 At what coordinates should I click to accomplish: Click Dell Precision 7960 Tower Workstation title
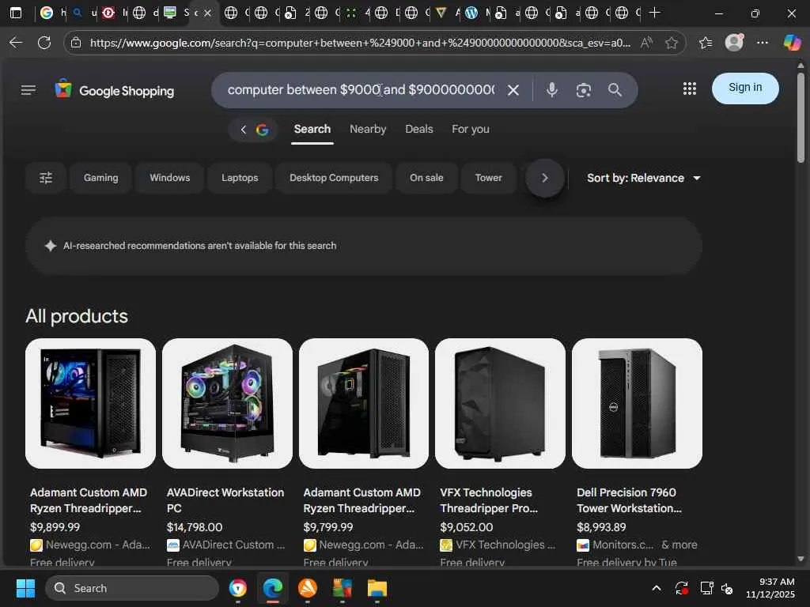[x=629, y=500]
